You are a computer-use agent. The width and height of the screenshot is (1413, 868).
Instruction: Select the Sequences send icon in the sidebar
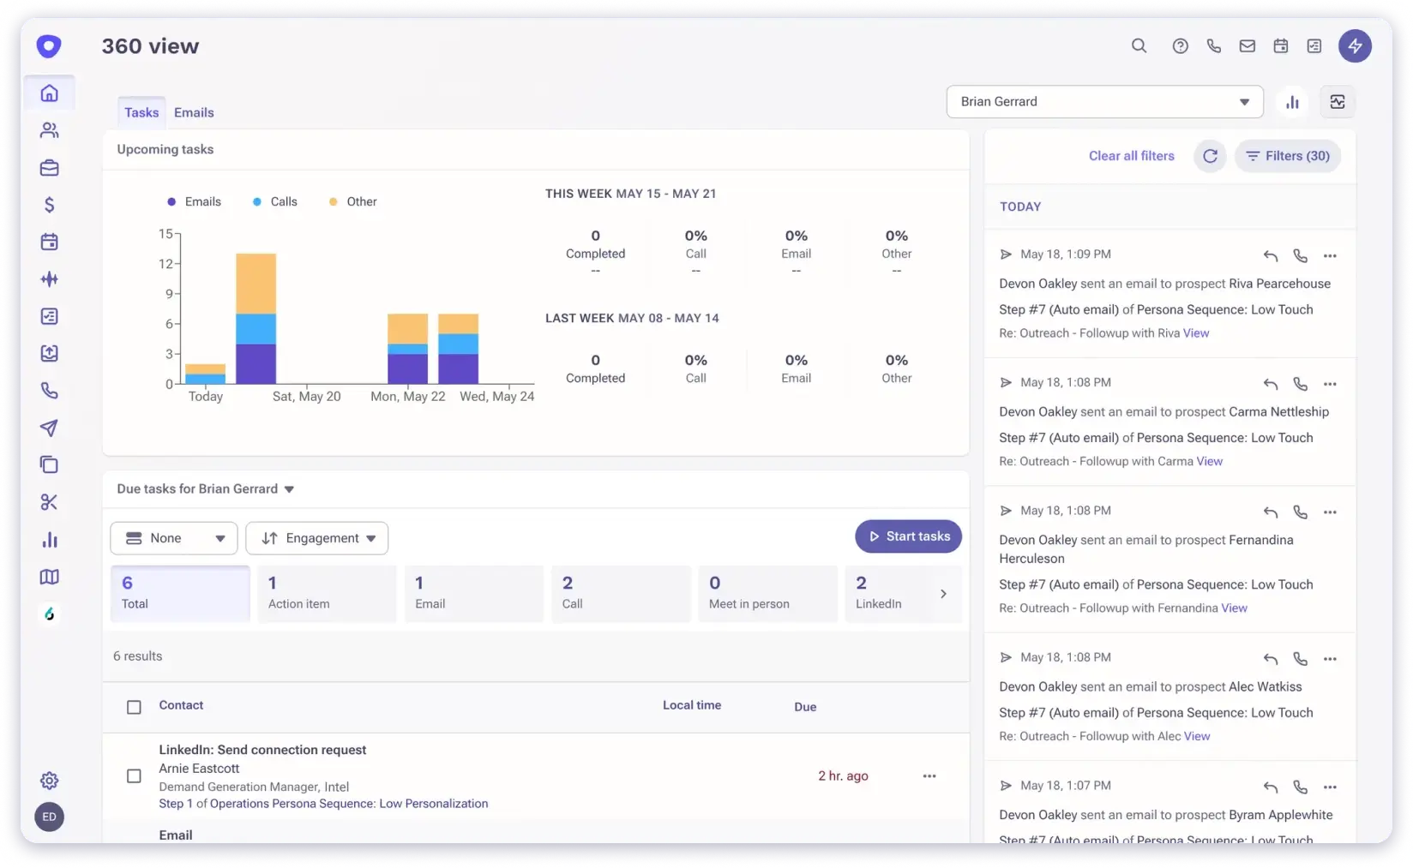pyautogui.click(x=49, y=428)
